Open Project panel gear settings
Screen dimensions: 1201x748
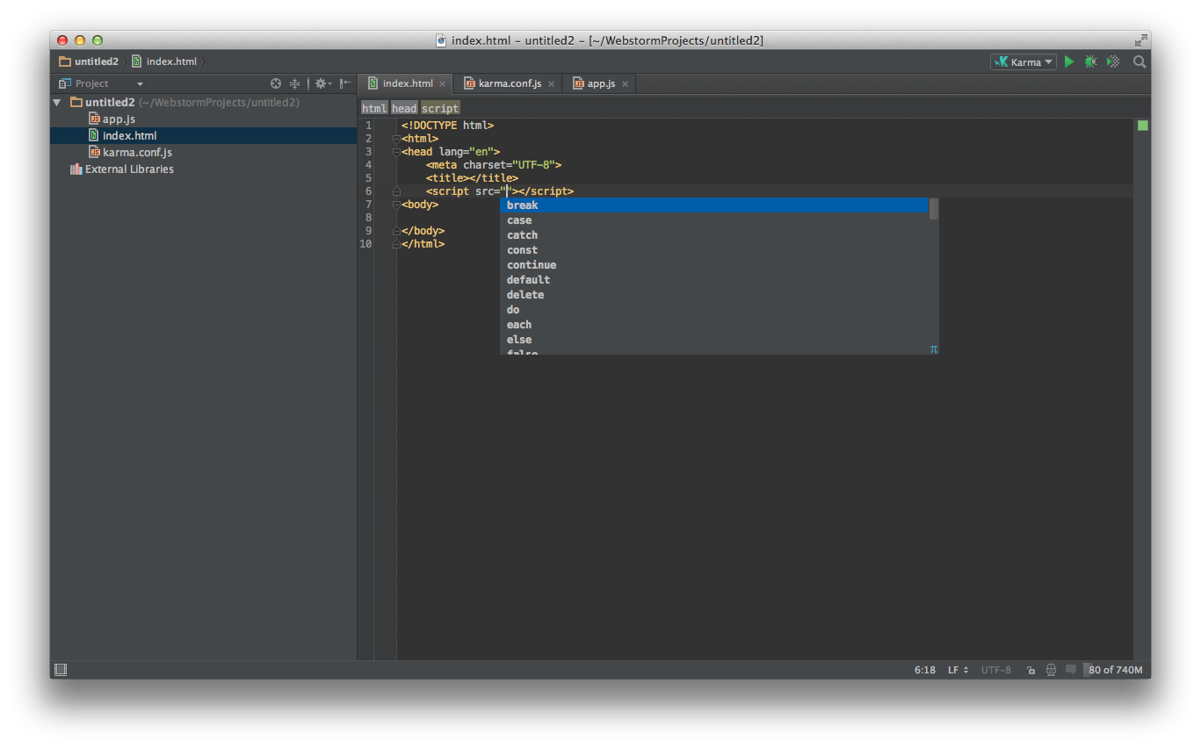[x=322, y=83]
